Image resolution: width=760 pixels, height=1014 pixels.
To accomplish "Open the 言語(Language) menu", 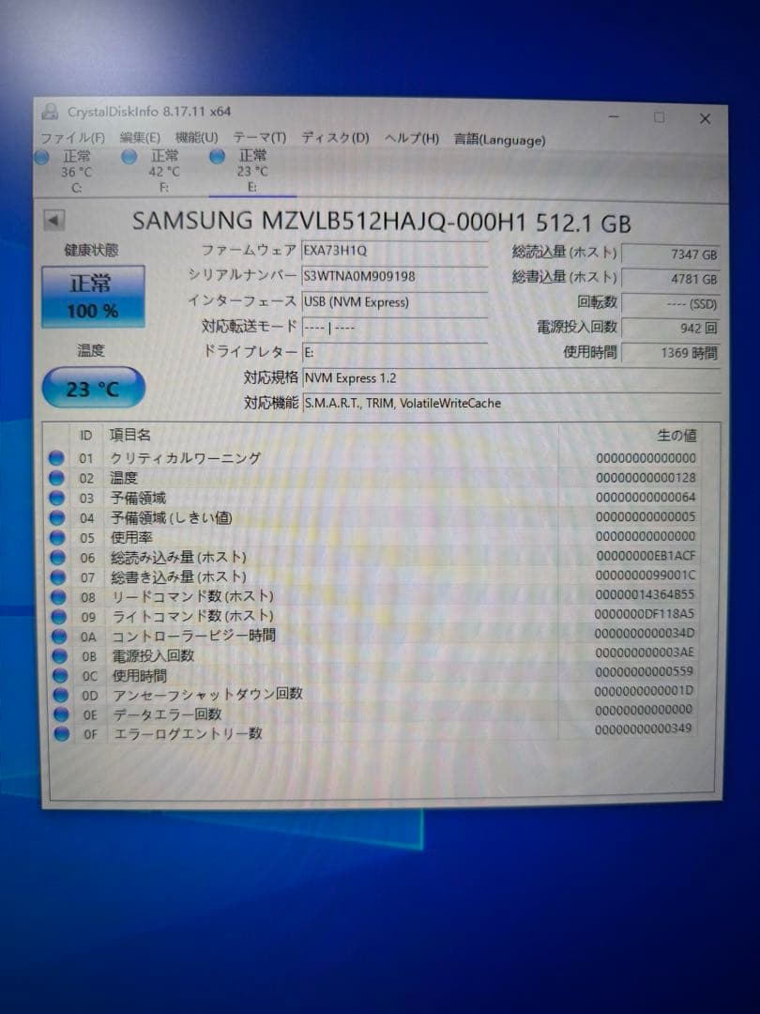I will coord(498,138).
